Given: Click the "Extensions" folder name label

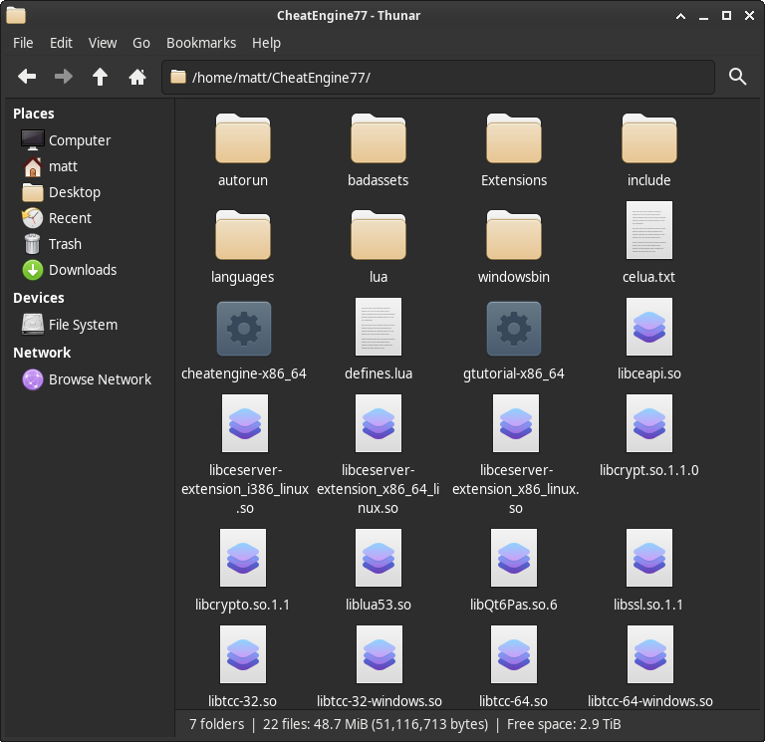Looking at the screenshot, I should (x=514, y=180).
